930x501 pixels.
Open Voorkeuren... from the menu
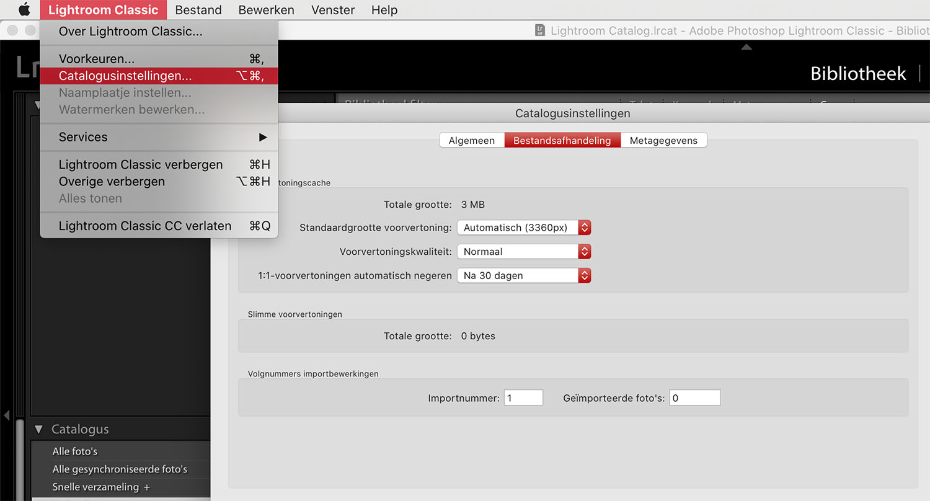coord(159,59)
